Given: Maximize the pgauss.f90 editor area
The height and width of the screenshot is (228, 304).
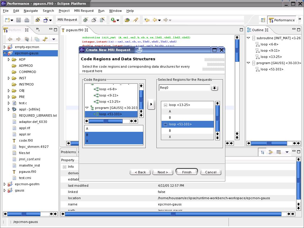Looking at the screenshot, I should point(241,30).
